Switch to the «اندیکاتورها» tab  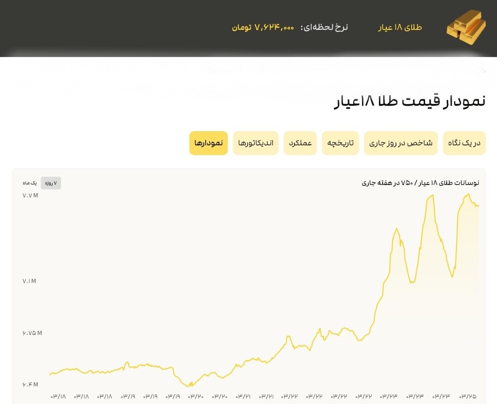click(256, 143)
